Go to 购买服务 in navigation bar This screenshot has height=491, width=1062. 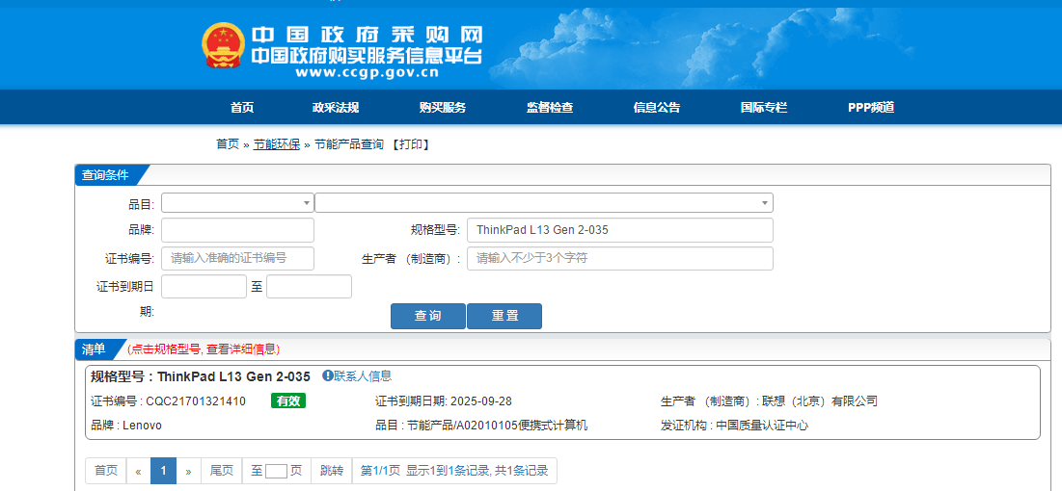[x=443, y=108]
